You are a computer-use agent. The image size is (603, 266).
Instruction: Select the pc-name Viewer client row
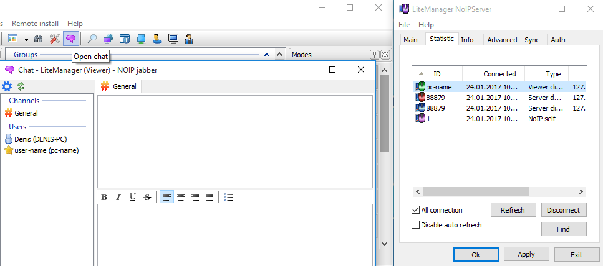pos(500,87)
